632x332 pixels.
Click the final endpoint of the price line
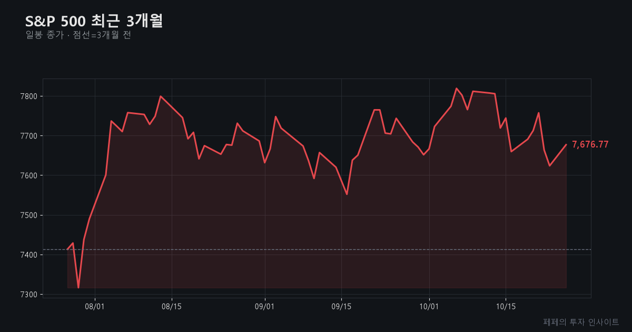pos(566,144)
